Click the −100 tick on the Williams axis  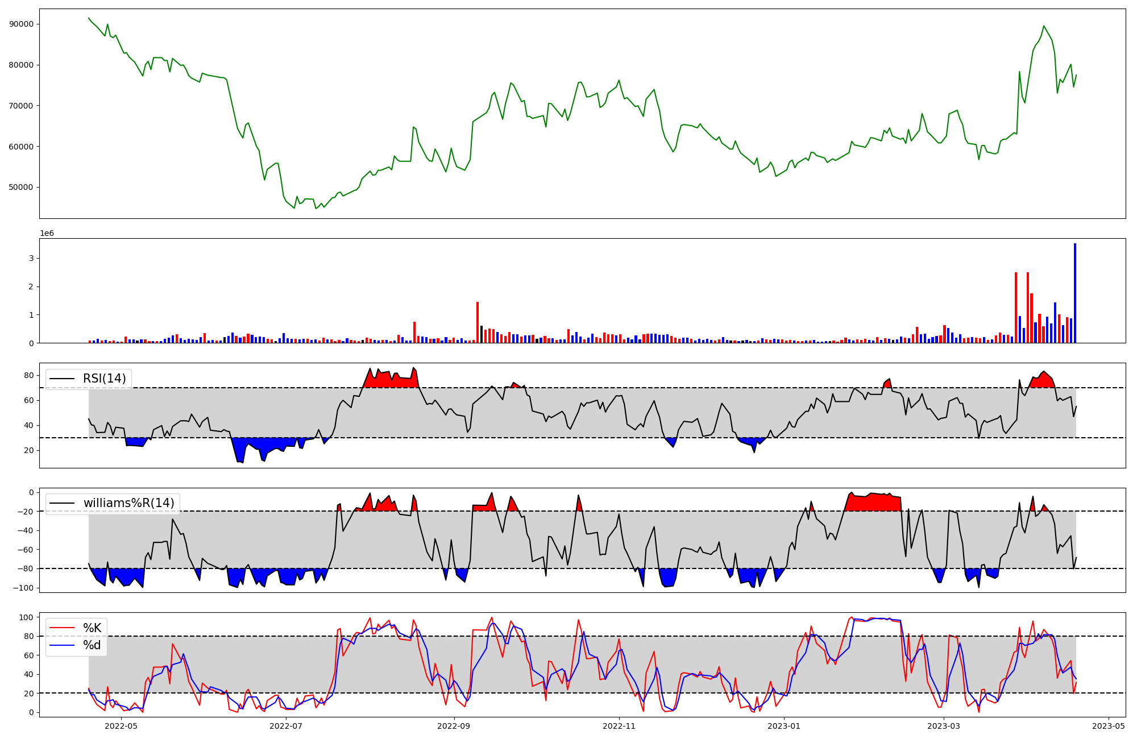point(23,588)
